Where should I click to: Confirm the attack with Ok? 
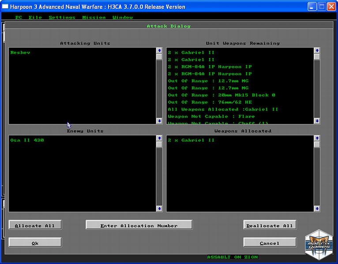[35, 242]
